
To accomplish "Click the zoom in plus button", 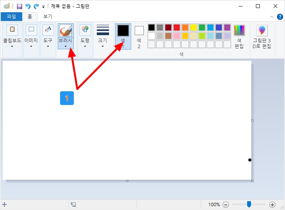I will (272, 205).
